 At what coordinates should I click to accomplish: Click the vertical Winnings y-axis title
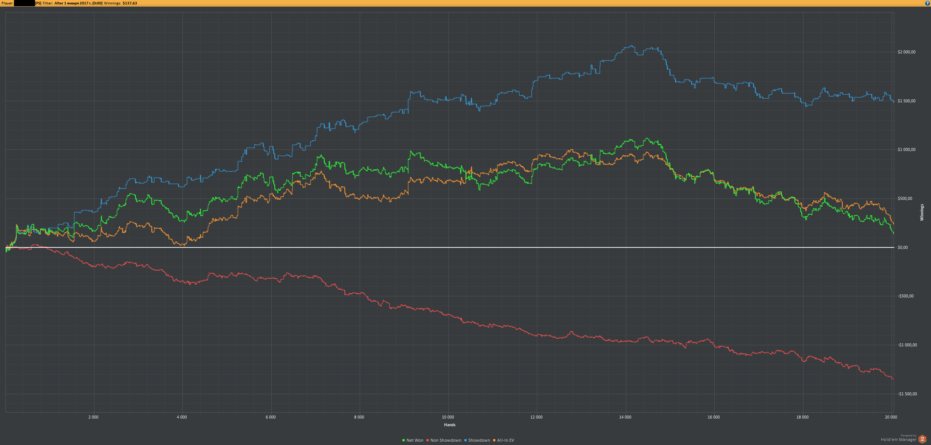[x=922, y=212]
